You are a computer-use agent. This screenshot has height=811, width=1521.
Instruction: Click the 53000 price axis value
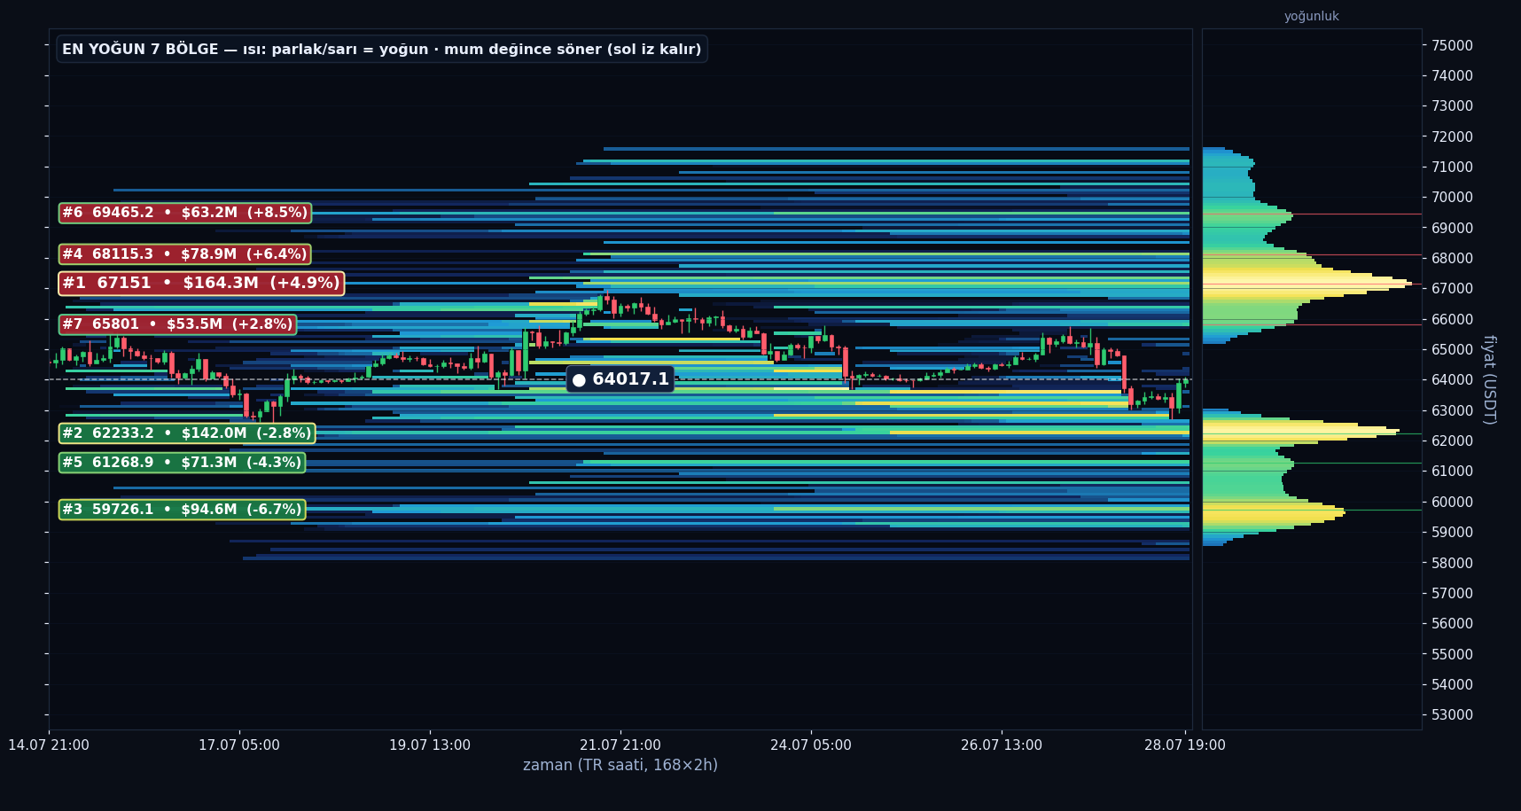click(1452, 715)
